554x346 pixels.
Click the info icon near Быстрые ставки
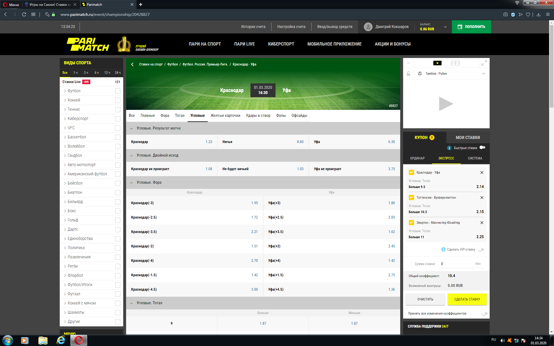click(x=449, y=148)
